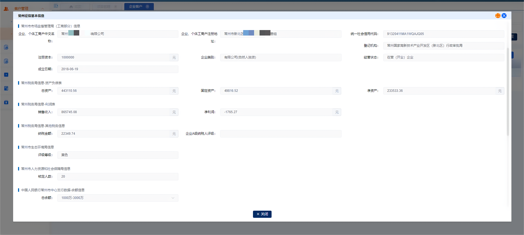Viewport: 524px width, 235px height.
Task: Focus the 注册资本 input field
Action: [113, 57]
